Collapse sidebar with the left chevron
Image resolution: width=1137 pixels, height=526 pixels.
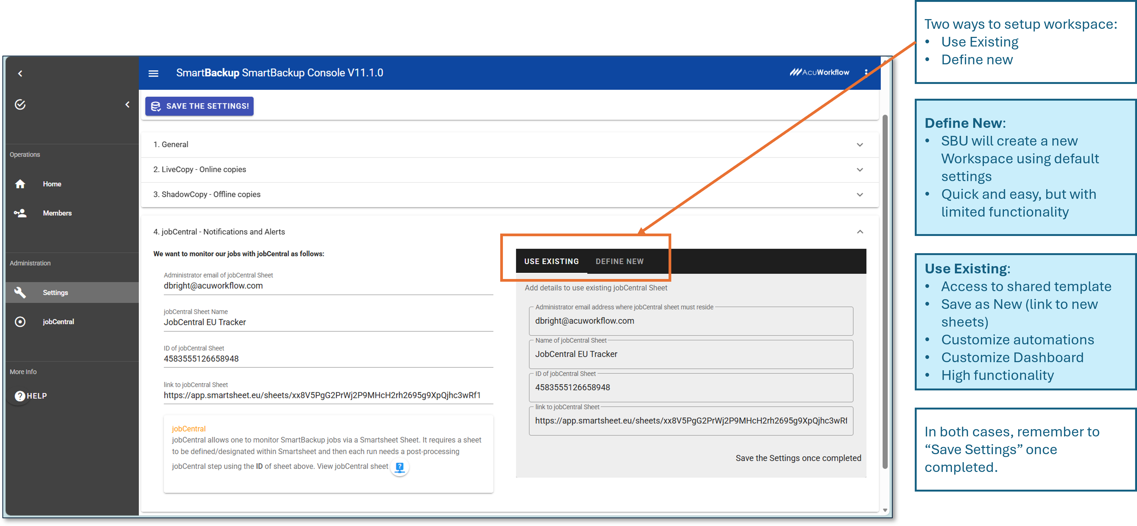[x=128, y=104]
